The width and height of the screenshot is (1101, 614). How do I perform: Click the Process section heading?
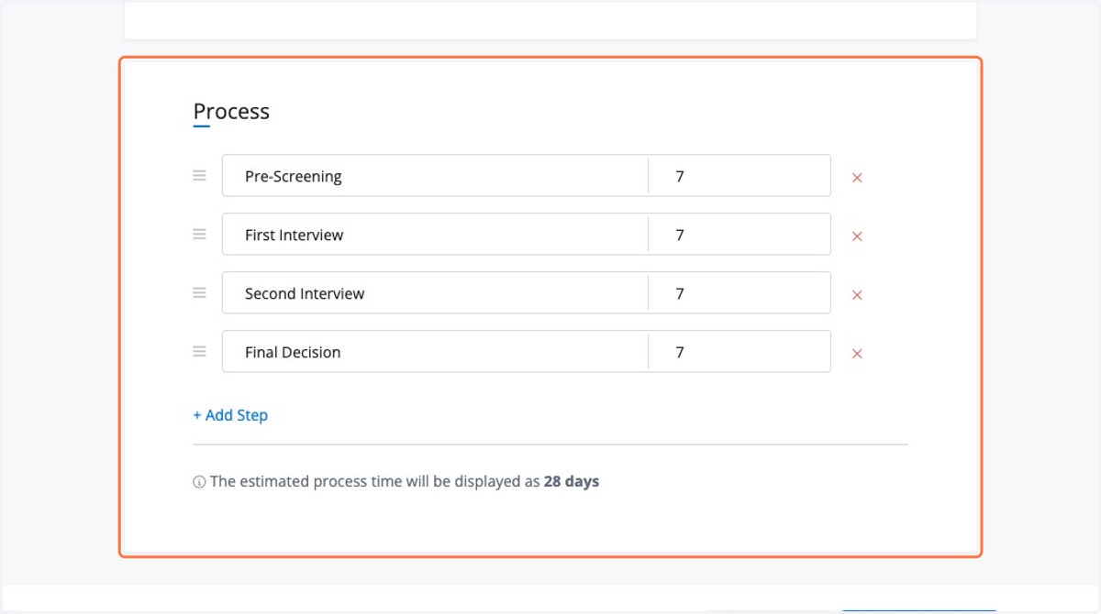[231, 112]
